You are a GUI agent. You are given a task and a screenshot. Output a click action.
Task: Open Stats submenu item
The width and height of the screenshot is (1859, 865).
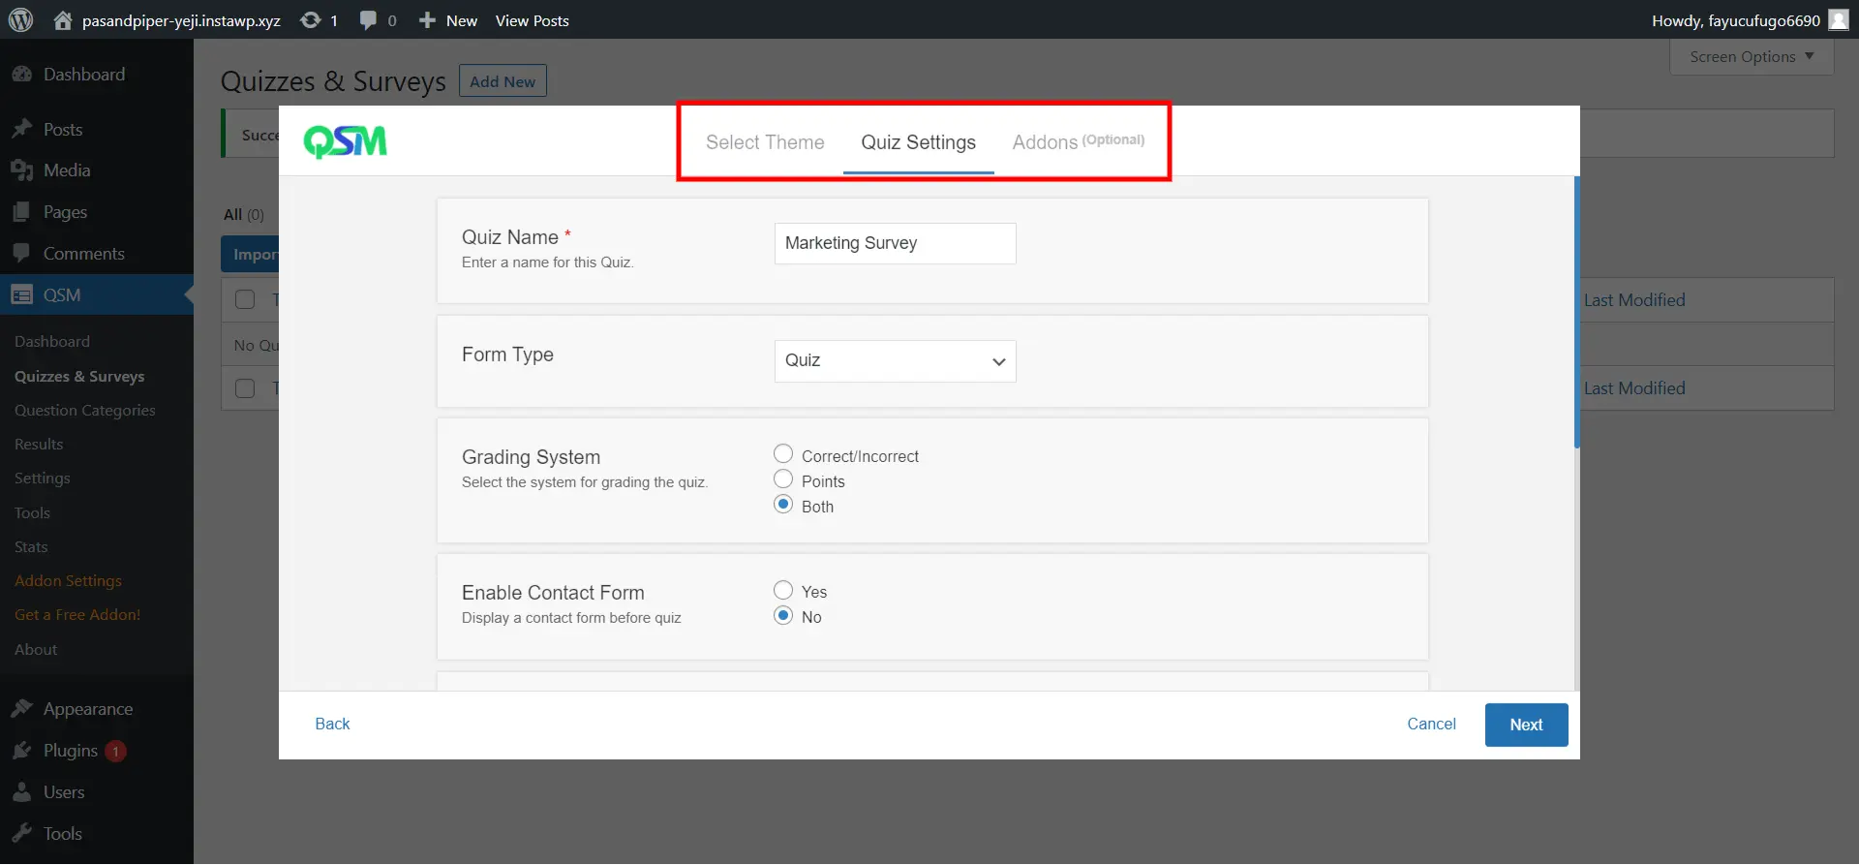tap(31, 547)
